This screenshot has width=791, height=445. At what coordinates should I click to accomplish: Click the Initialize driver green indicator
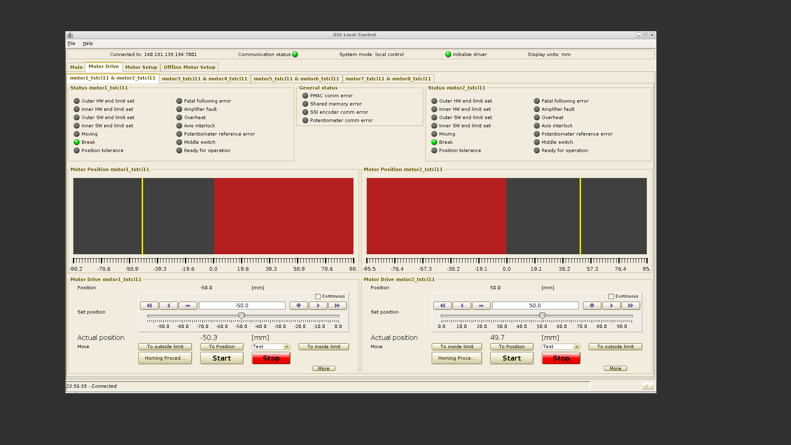tap(448, 54)
